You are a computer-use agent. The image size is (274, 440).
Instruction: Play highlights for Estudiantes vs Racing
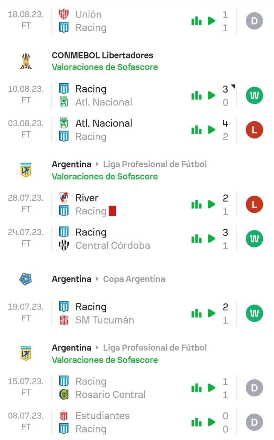pyautogui.click(x=212, y=422)
